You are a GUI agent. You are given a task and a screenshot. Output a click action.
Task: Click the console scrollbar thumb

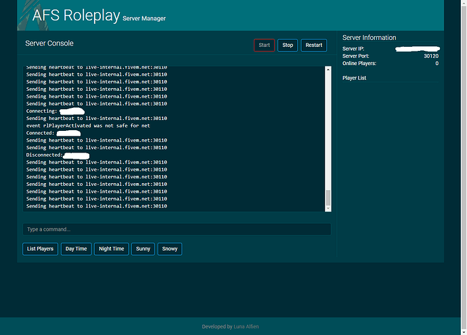328,197
